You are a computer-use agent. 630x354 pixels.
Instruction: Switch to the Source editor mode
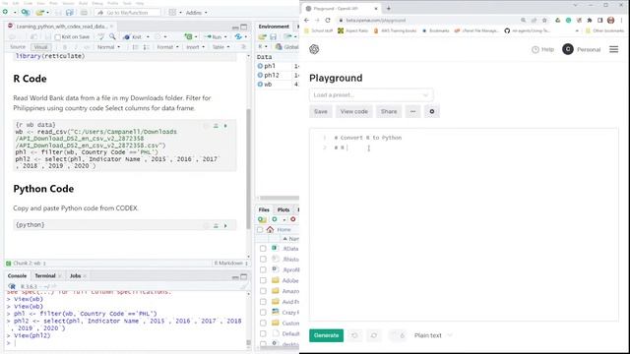(18, 47)
